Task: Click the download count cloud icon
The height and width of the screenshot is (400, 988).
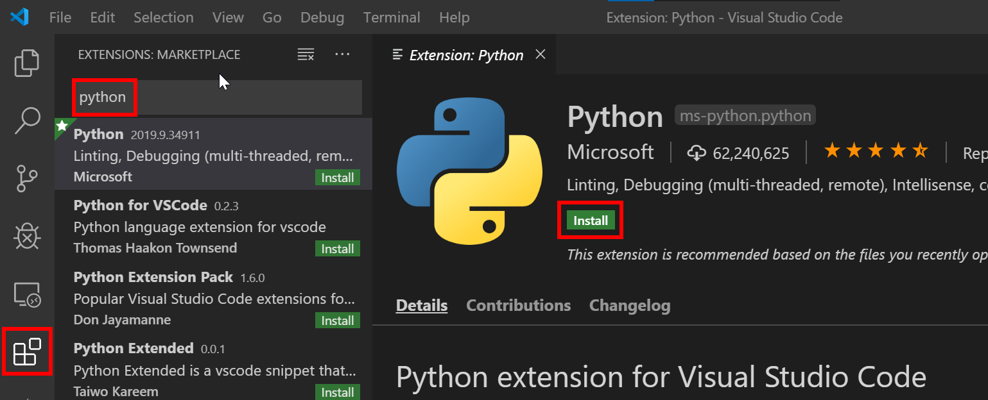Action: click(x=697, y=153)
